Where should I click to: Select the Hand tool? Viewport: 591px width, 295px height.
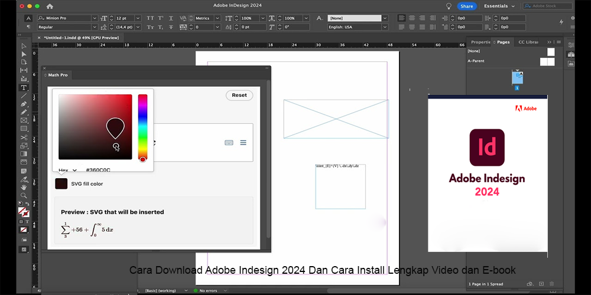coord(24,188)
